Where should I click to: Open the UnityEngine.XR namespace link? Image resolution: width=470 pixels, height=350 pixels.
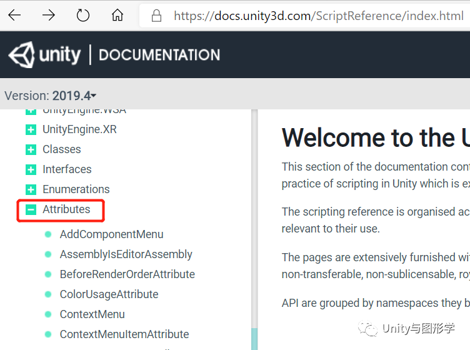pyautogui.click(x=79, y=129)
